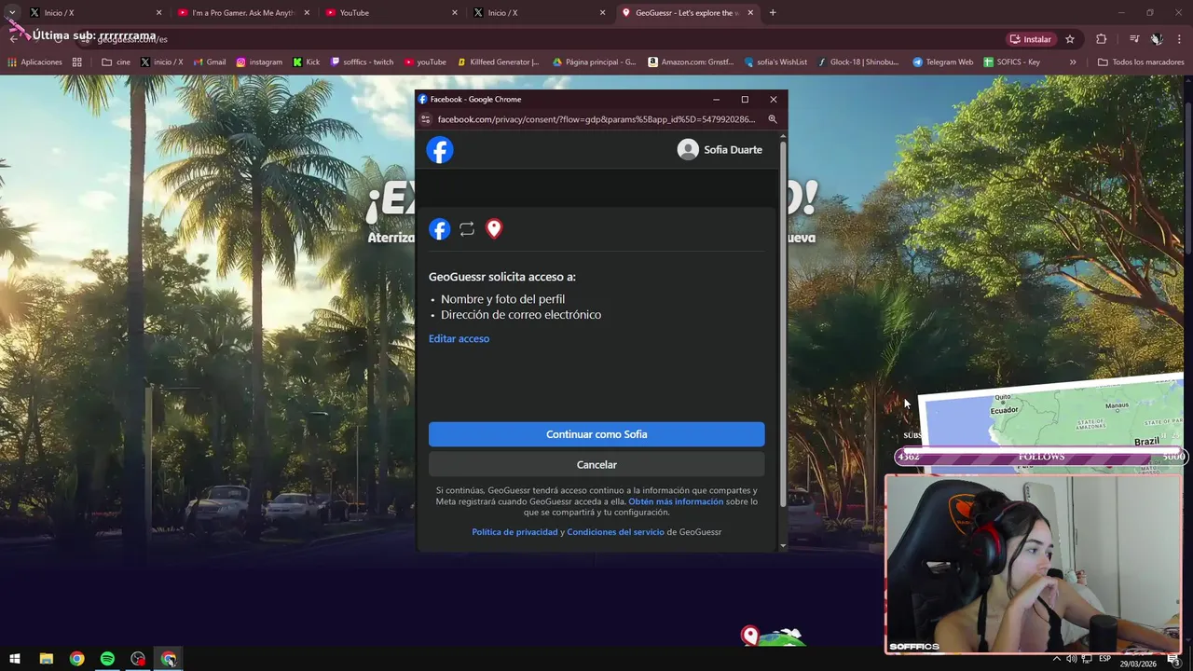Click the swap arrows icon in the consent dialog
Screen dimensions: 1193x671
point(467,228)
